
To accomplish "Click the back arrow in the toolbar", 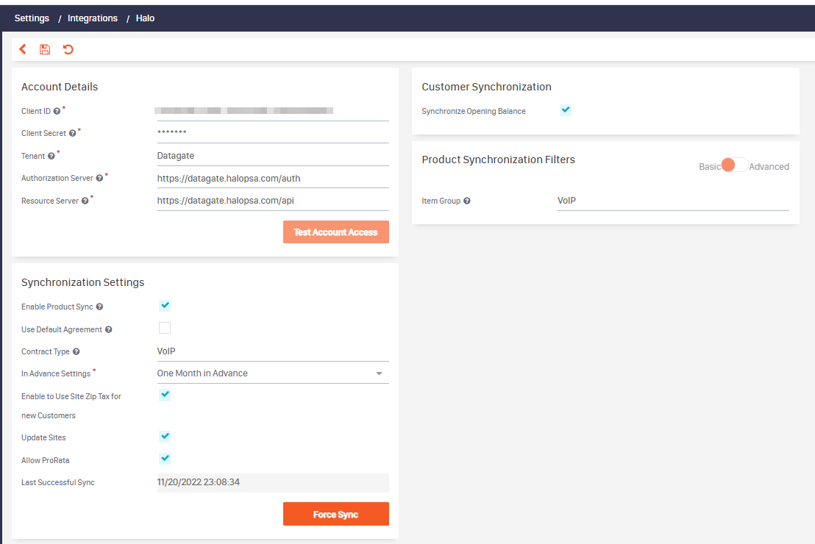I will click(22, 49).
